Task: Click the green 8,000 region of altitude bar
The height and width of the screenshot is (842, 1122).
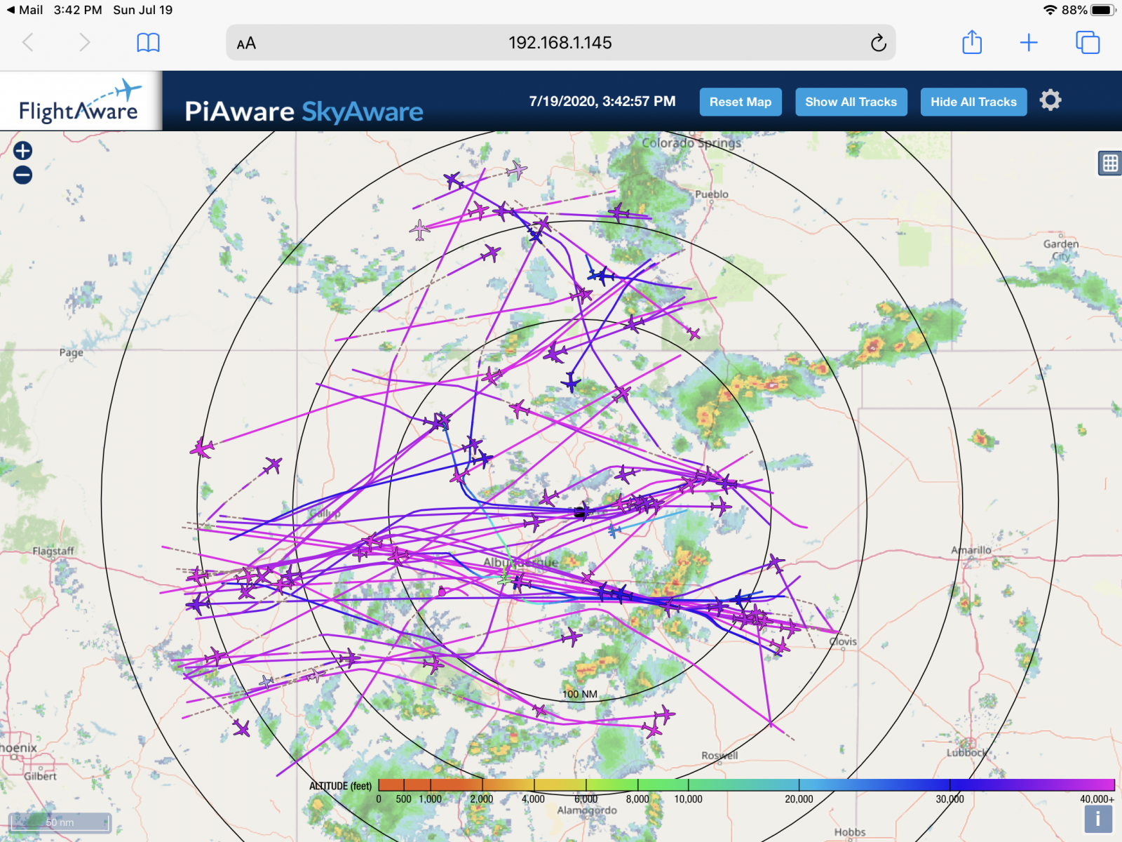Action: [637, 784]
